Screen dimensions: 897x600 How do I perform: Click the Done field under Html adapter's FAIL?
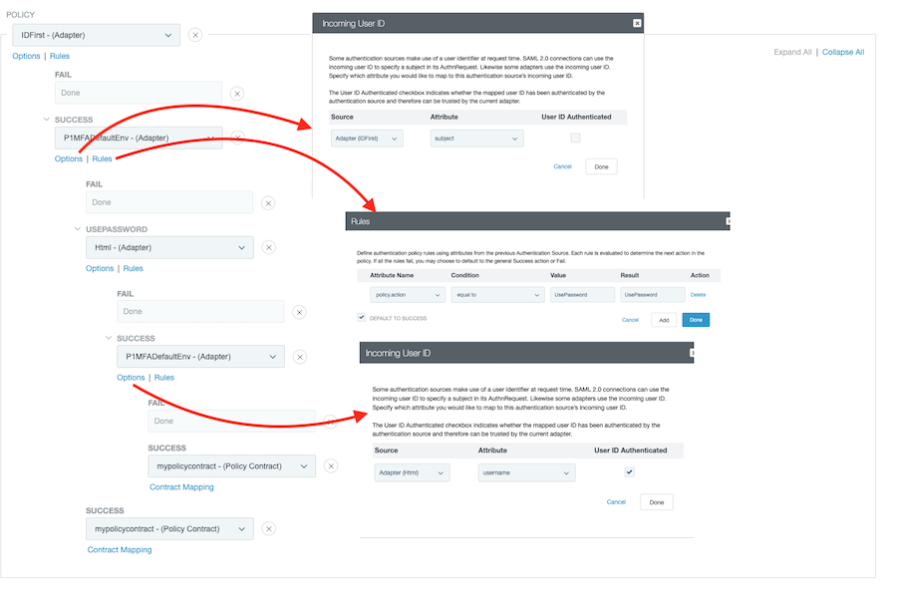200,312
